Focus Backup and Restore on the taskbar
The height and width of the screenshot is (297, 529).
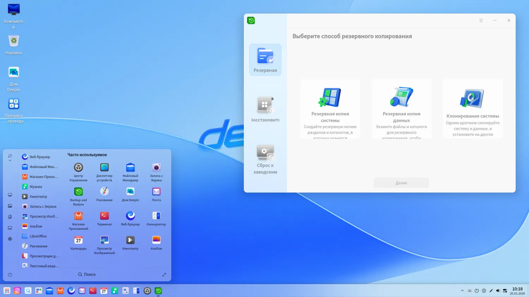(x=158, y=291)
